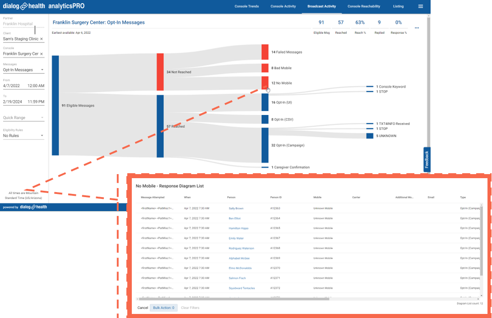
Task: Sort by the Email column header
Action: pyautogui.click(x=431, y=197)
